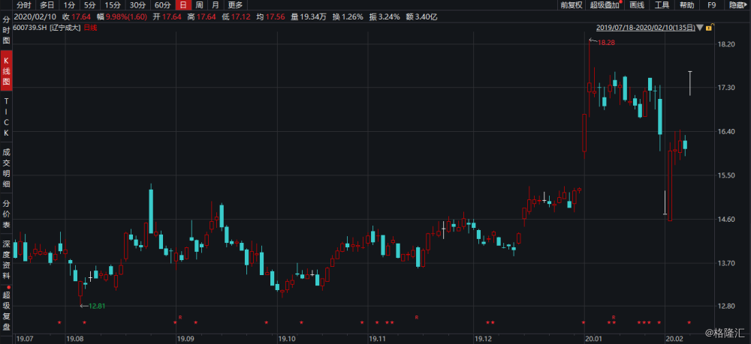Image resolution: width=751 pixels, height=344 pixels.
Task: Open 分价表 price table sidebar item
Action: [x=6, y=214]
